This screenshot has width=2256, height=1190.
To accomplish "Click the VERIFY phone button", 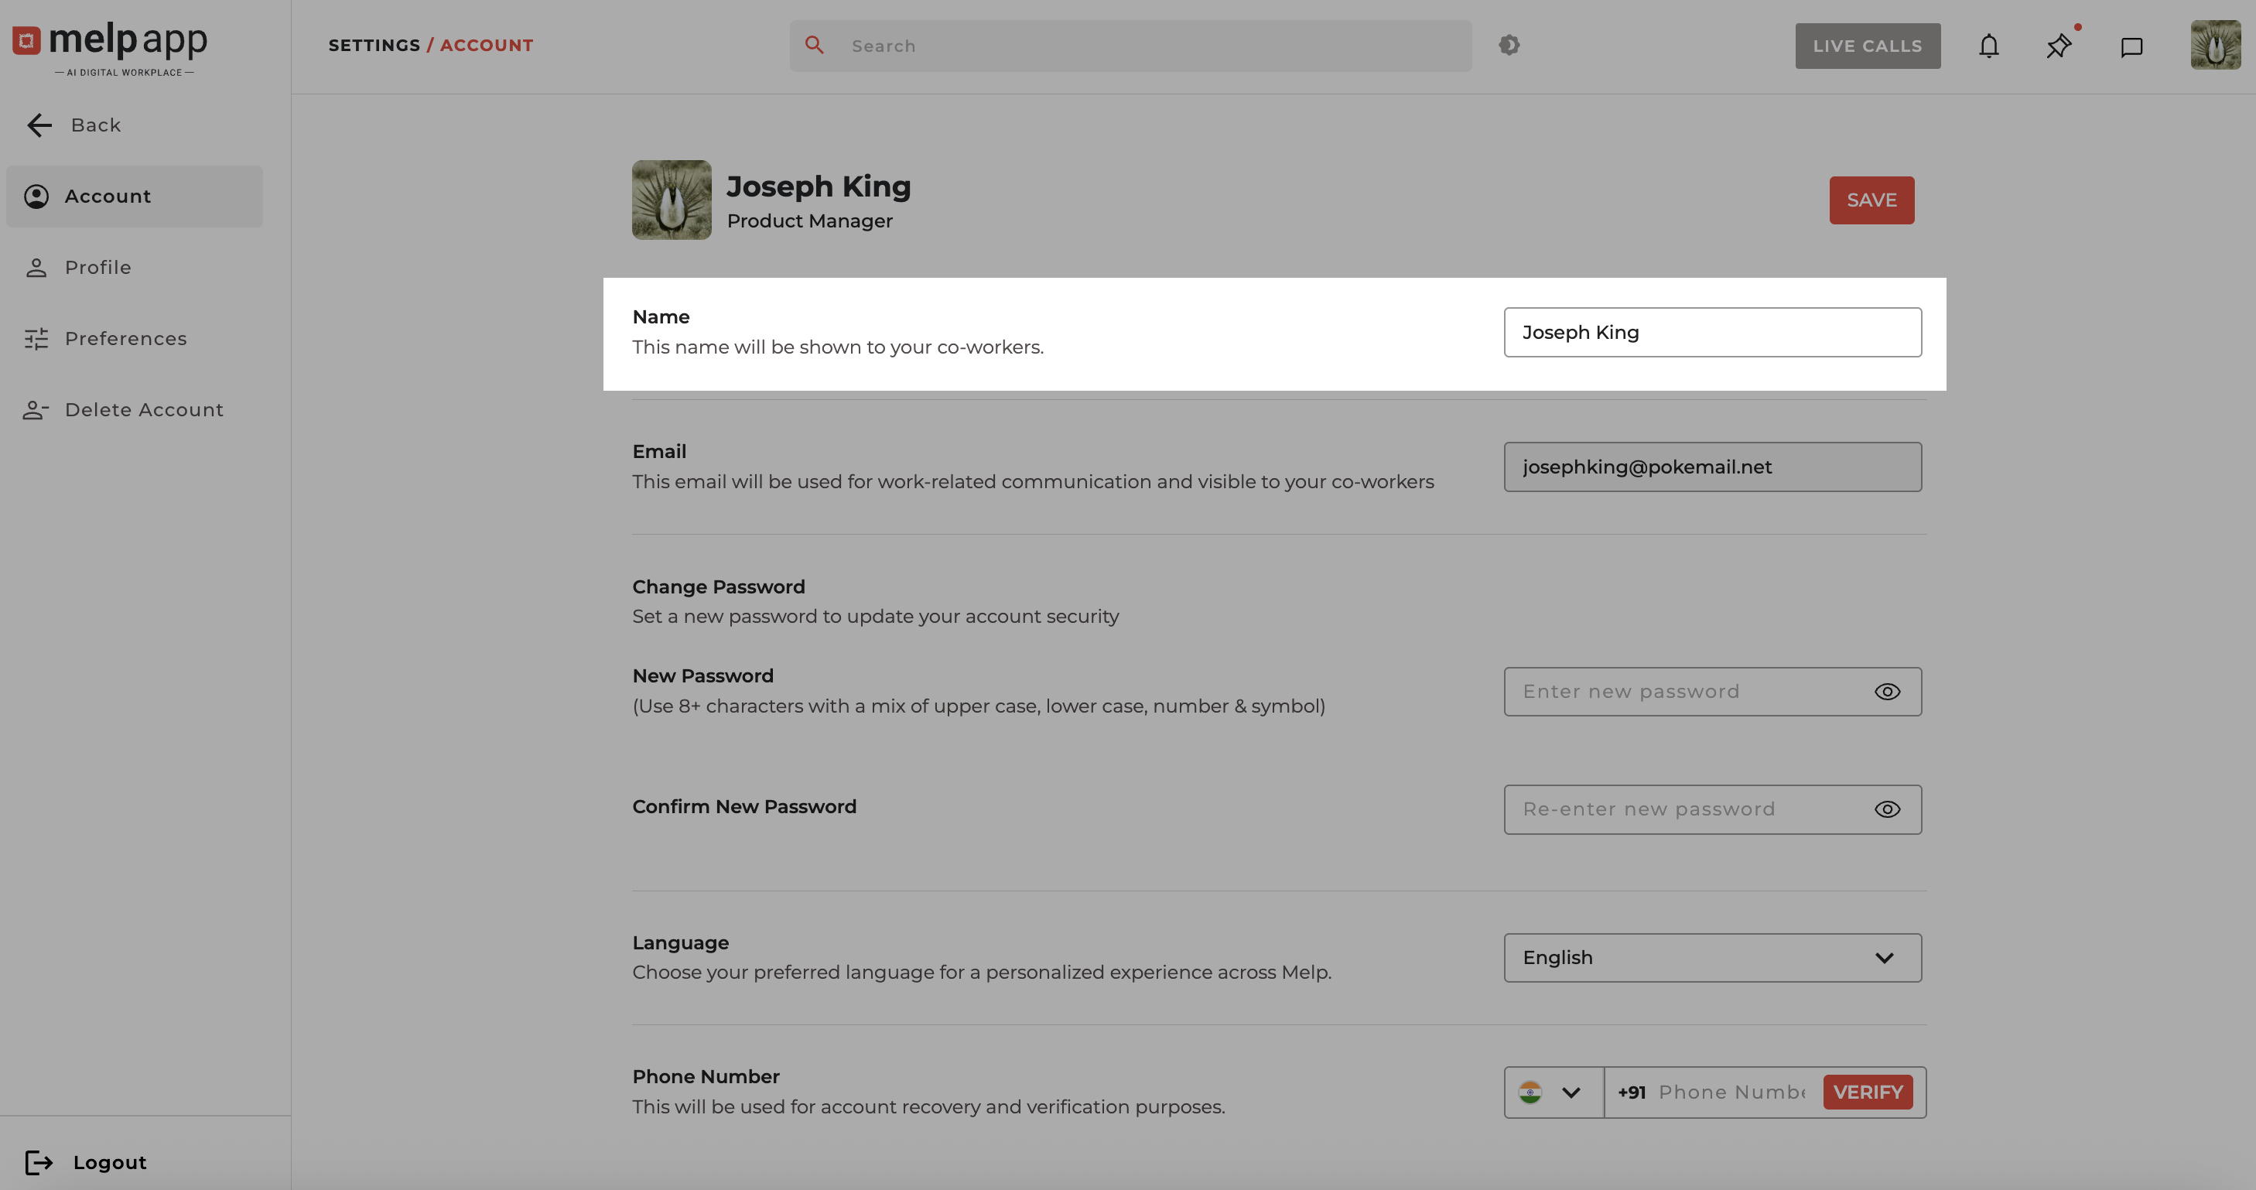I will pyautogui.click(x=1867, y=1092).
